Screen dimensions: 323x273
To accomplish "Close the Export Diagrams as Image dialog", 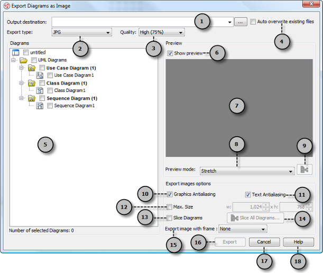I will coord(311,4).
